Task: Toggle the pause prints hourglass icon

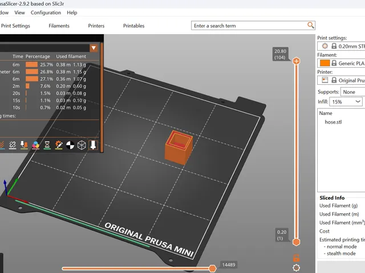Action: tap(47, 145)
